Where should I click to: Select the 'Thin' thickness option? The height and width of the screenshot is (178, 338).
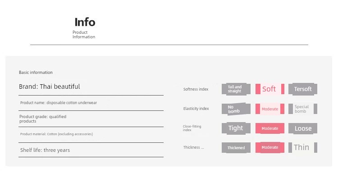tap(303, 148)
